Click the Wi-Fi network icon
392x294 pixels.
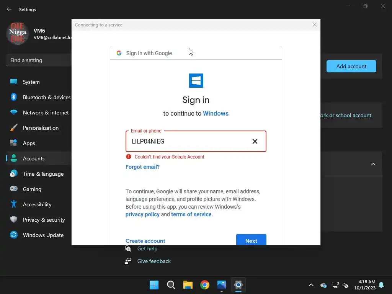click(x=14, y=112)
